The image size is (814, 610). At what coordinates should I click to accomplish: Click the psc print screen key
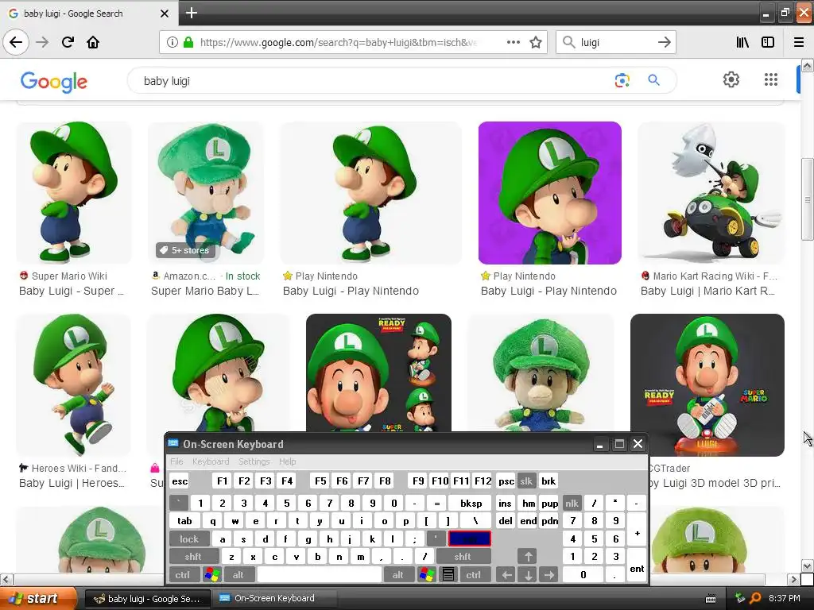(506, 481)
